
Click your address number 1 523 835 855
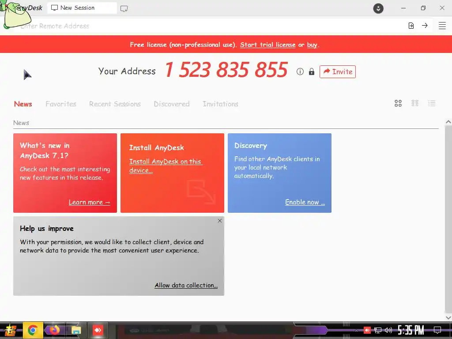pos(226,70)
